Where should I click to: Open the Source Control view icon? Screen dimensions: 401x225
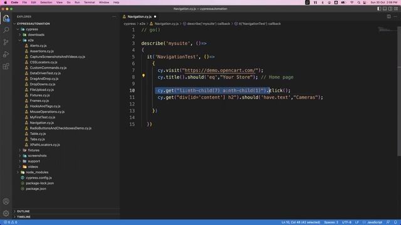point(6,42)
